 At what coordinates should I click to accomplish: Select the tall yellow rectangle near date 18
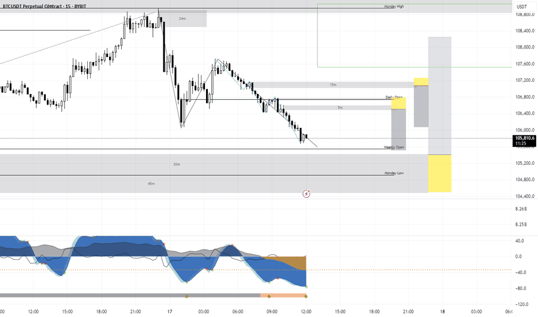click(x=439, y=173)
